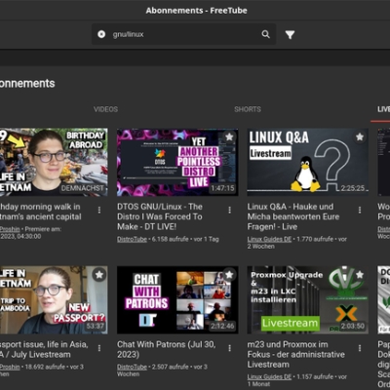Star the Linux Q&A livestream thumbnail
The image size is (390, 390).
tap(360, 136)
